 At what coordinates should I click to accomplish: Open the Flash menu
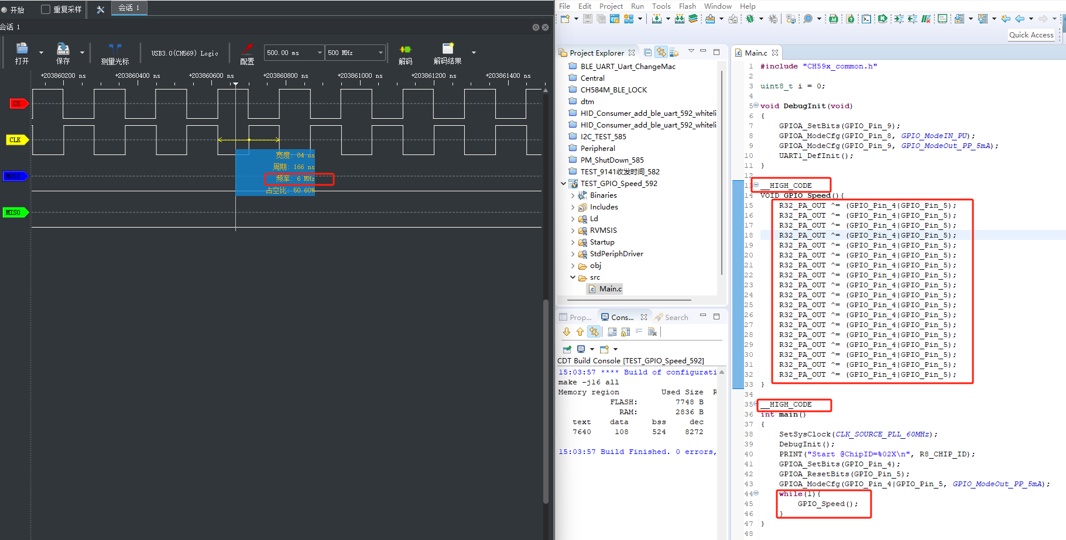click(x=687, y=6)
